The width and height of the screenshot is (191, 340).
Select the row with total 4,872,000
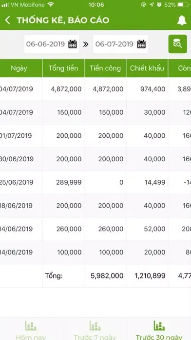click(x=95, y=89)
